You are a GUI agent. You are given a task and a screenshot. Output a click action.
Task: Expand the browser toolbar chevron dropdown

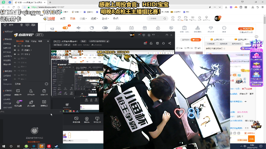pos(220,7)
